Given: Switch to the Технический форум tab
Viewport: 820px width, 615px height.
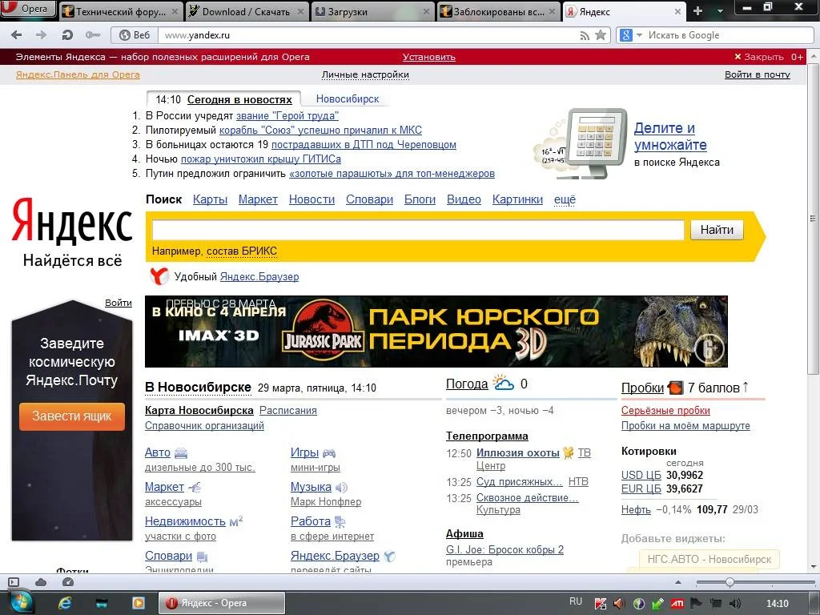Looking at the screenshot, I should tap(120, 11).
